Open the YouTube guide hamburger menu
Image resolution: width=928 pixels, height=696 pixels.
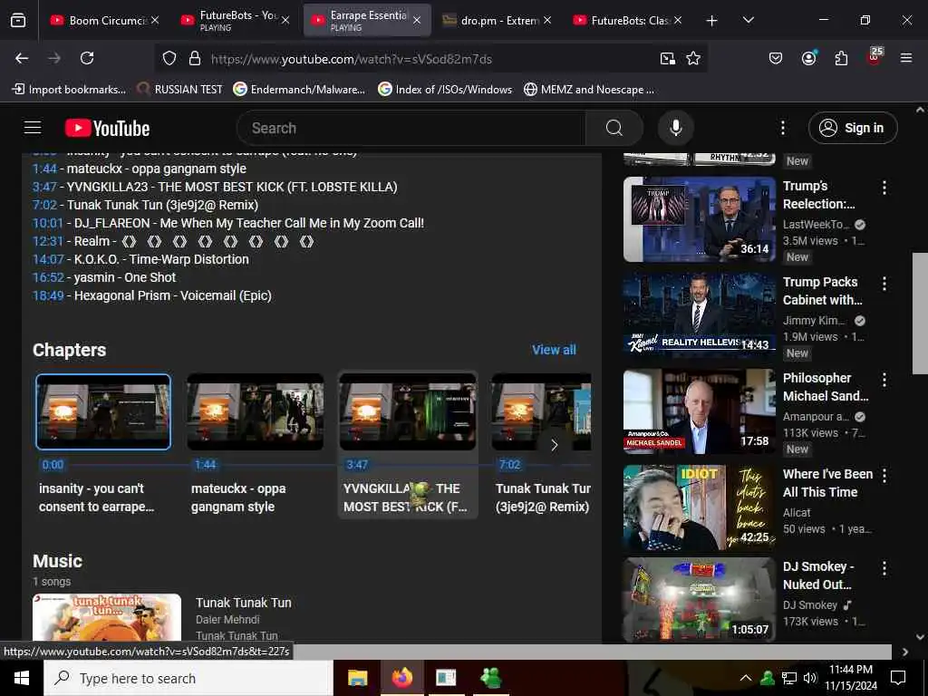(x=33, y=128)
